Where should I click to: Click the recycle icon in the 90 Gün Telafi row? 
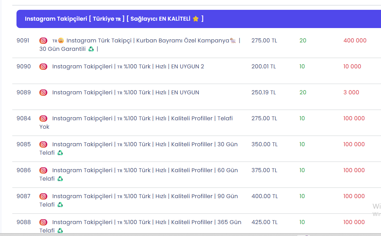60,205
